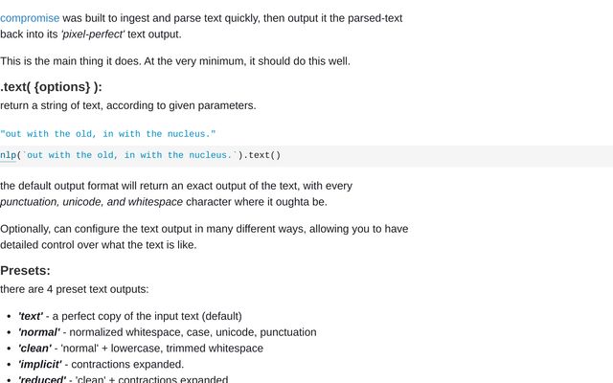This screenshot has width=613, height=383.
Task: Click inside the nlp code input line
Action: click(x=306, y=156)
